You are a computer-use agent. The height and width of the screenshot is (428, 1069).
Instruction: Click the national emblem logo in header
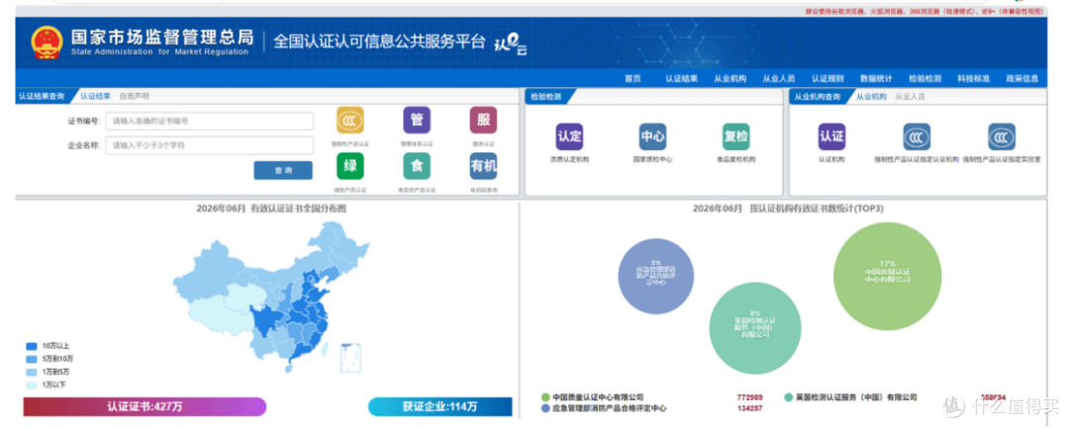tap(47, 43)
